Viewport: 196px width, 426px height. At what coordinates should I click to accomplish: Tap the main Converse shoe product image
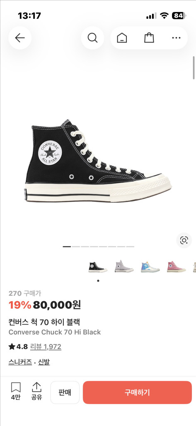[x=98, y=161]
